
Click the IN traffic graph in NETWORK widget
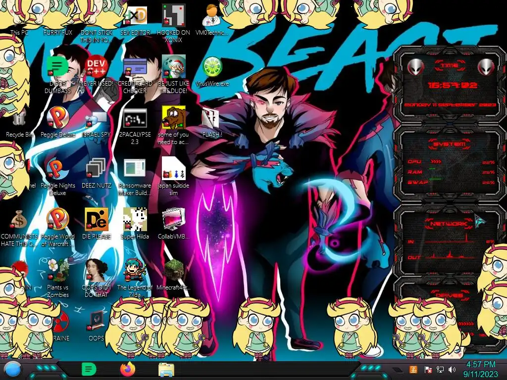(x=451, y=239)
